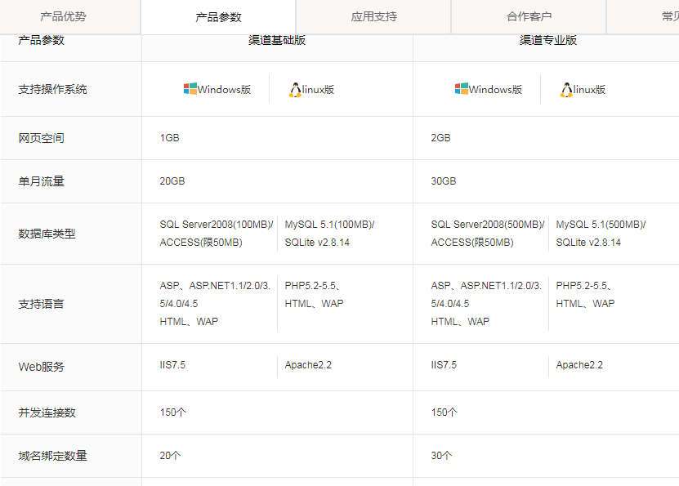
Task: Click the Windows logo under 渠道基础版
Action: 190,89
